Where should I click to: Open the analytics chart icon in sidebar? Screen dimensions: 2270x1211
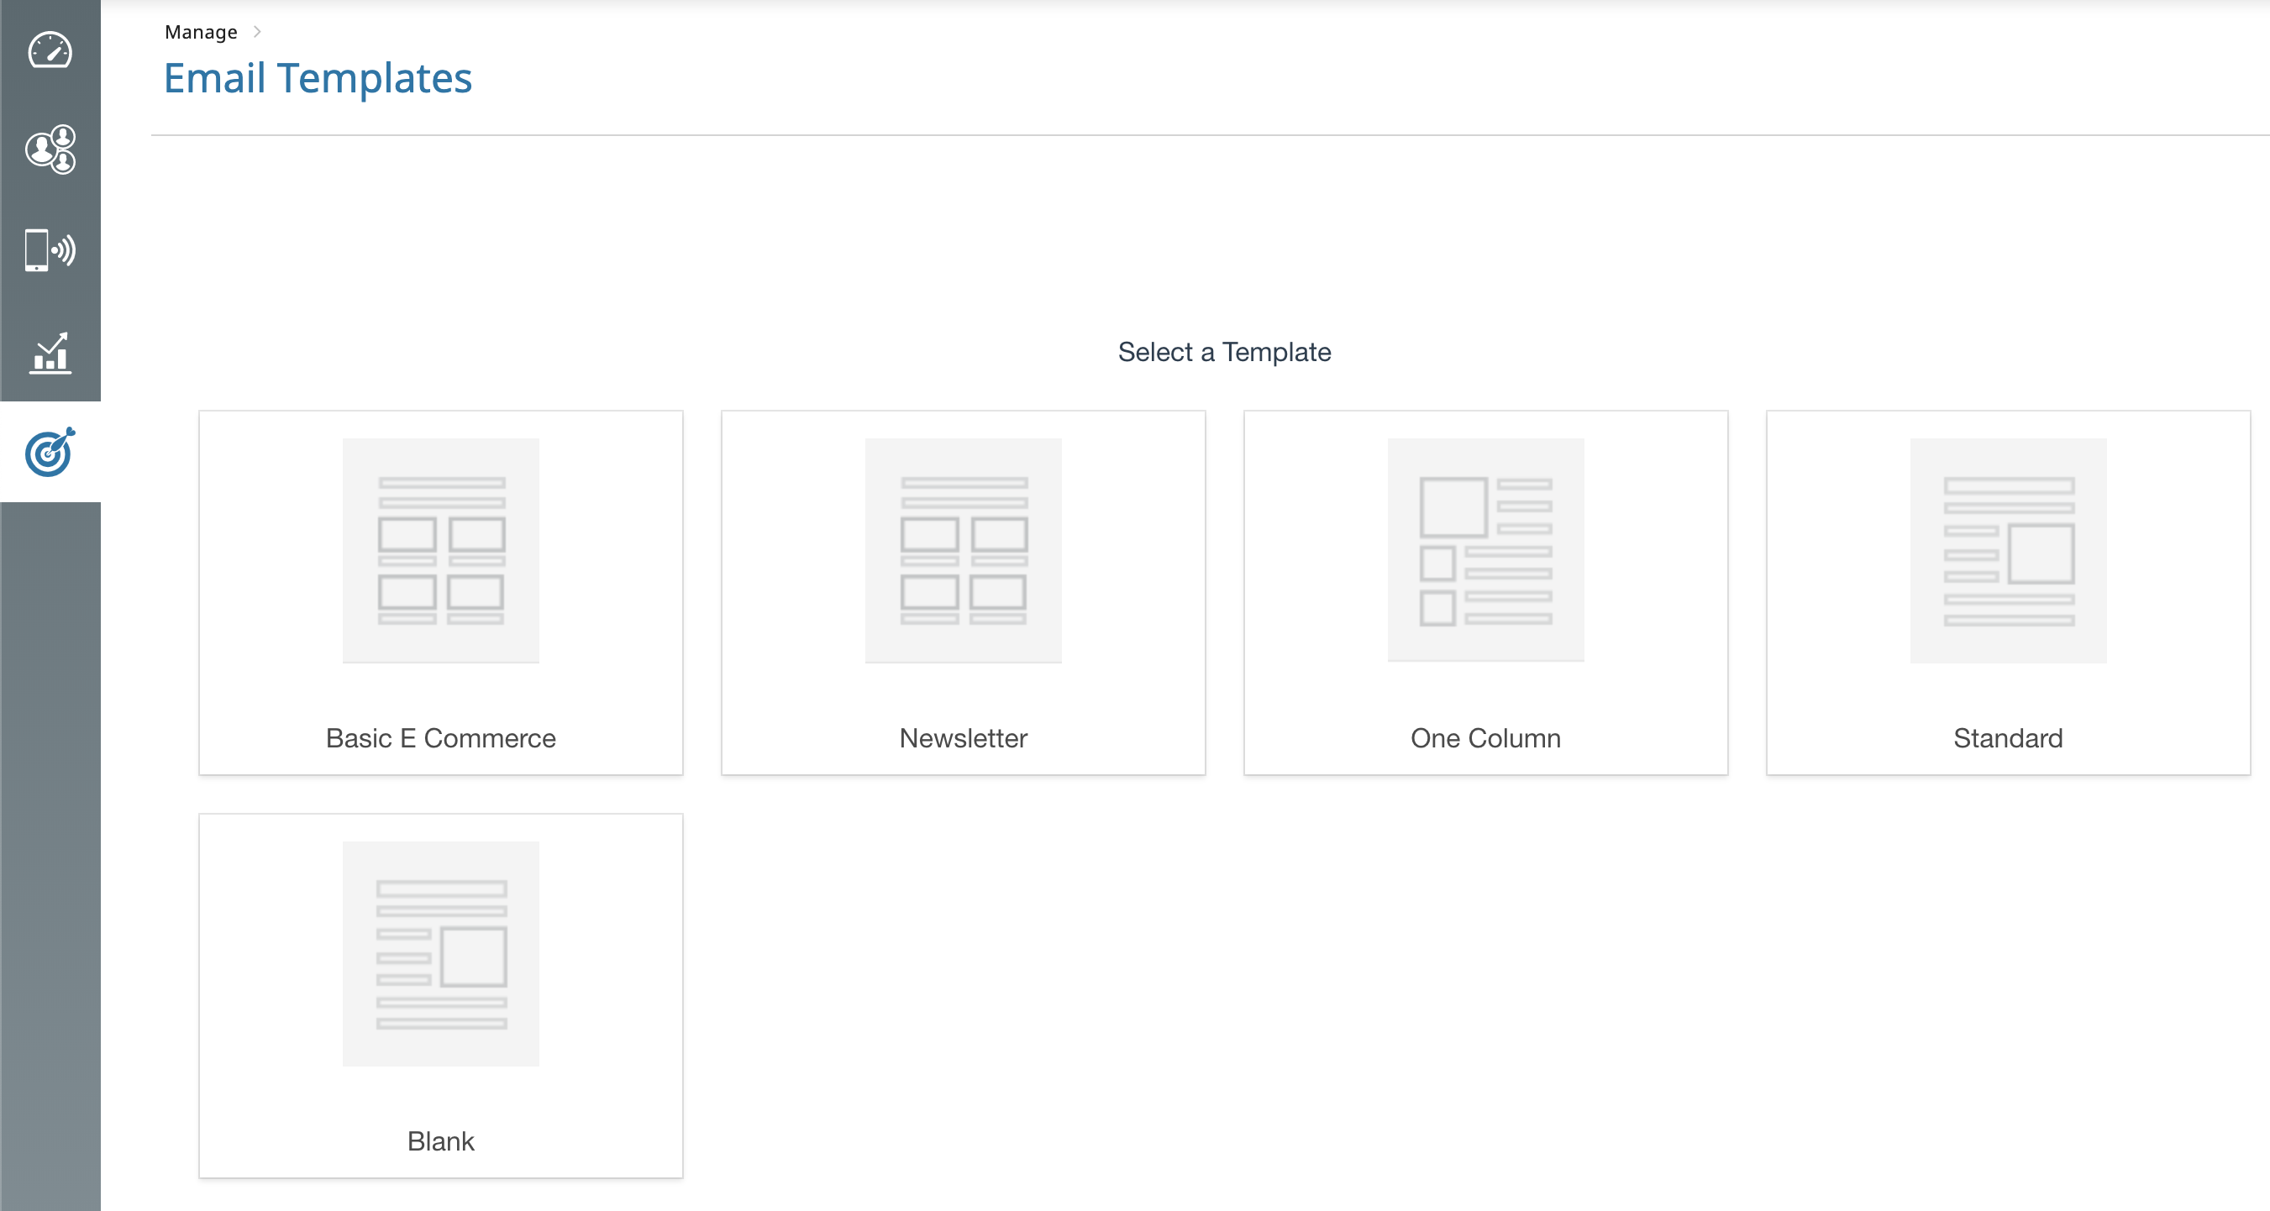tap(50, 354)
